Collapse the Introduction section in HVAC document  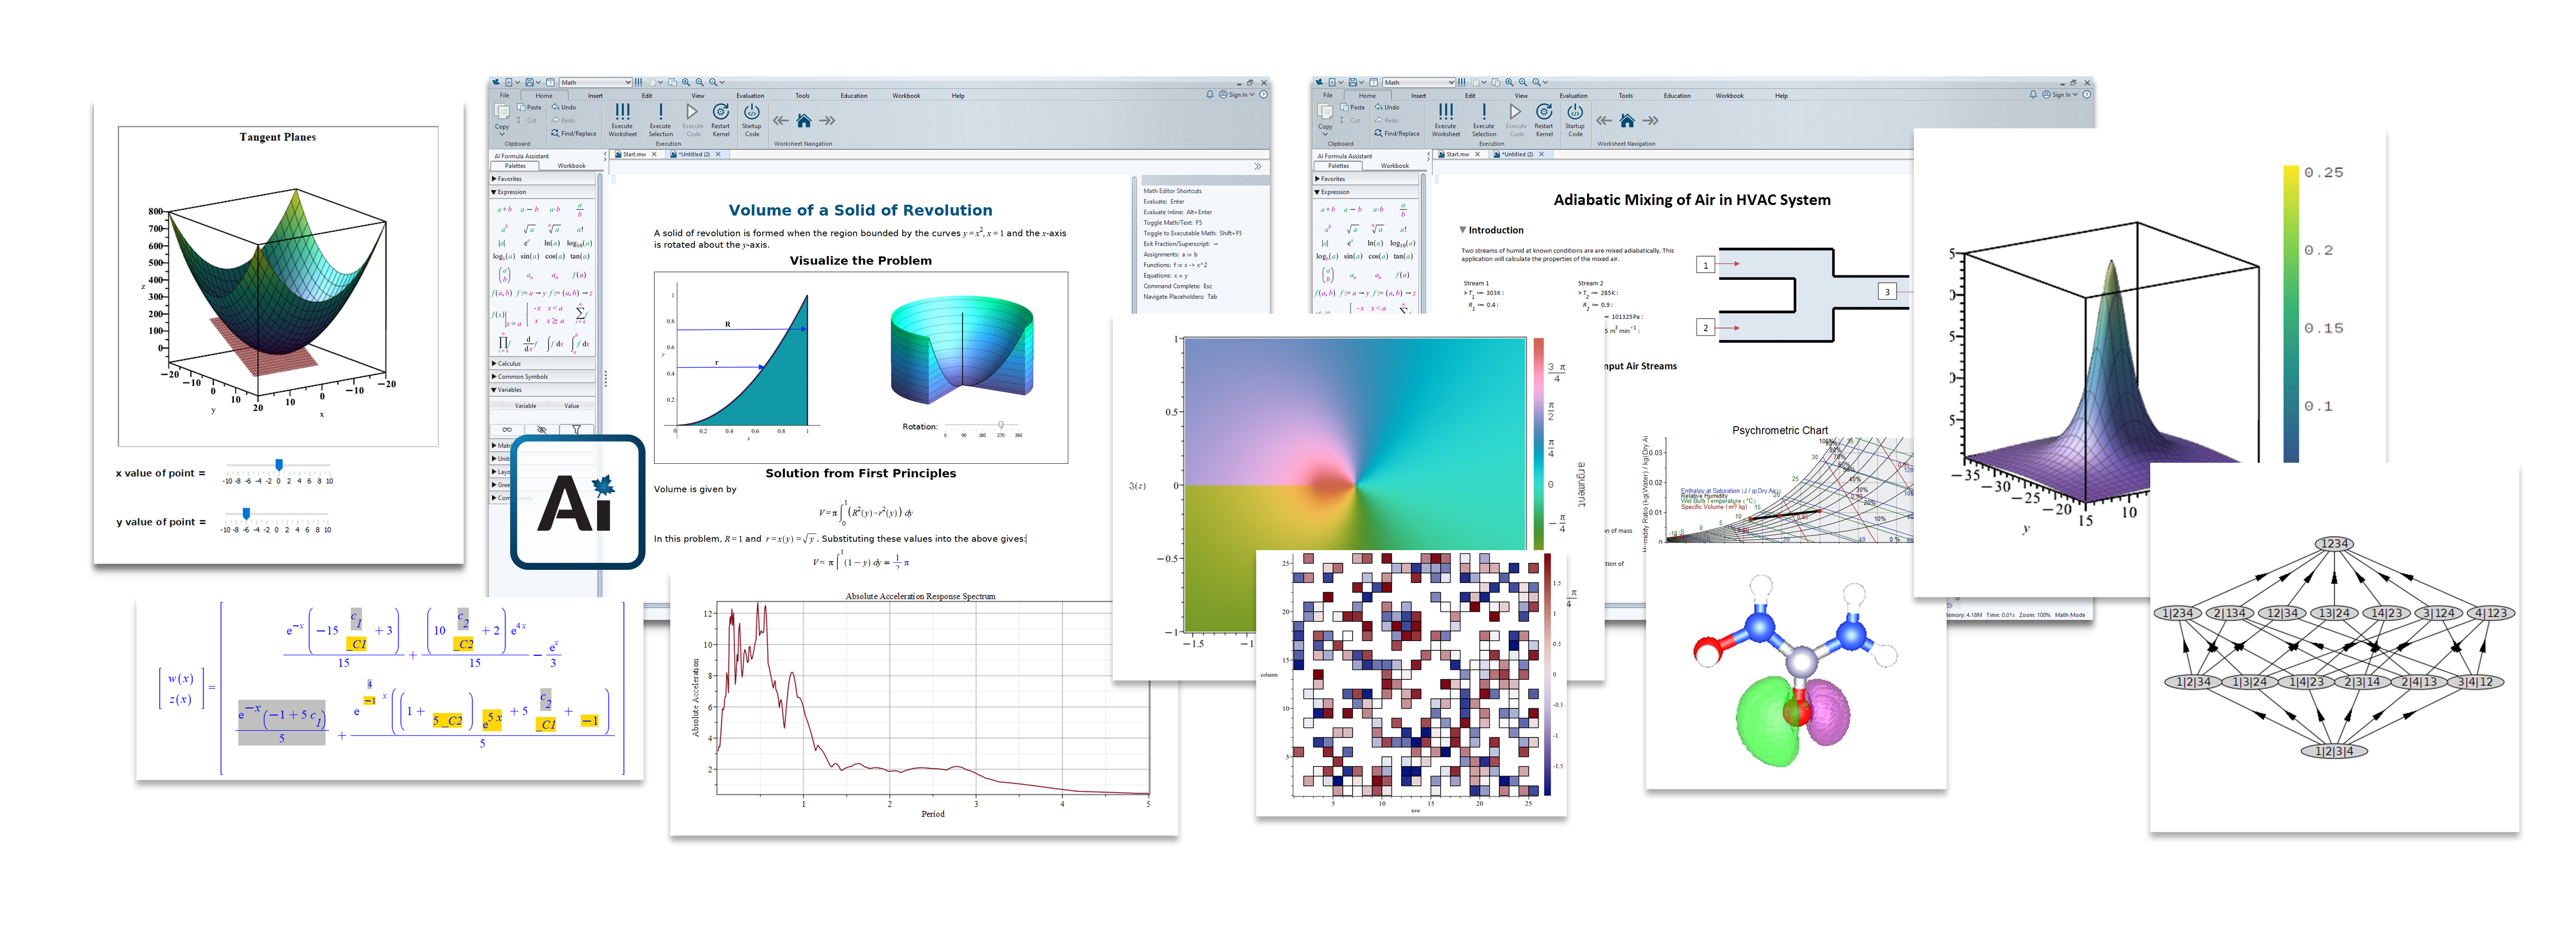click(x=1462, y=230)
